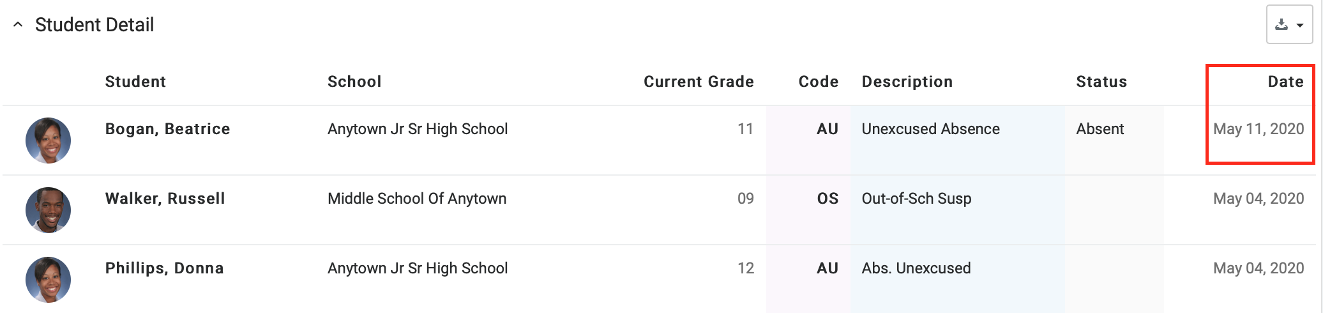The image size is (1323, 313).
Task: Click Russell Walker's profile photo
Action: [48, 210]
